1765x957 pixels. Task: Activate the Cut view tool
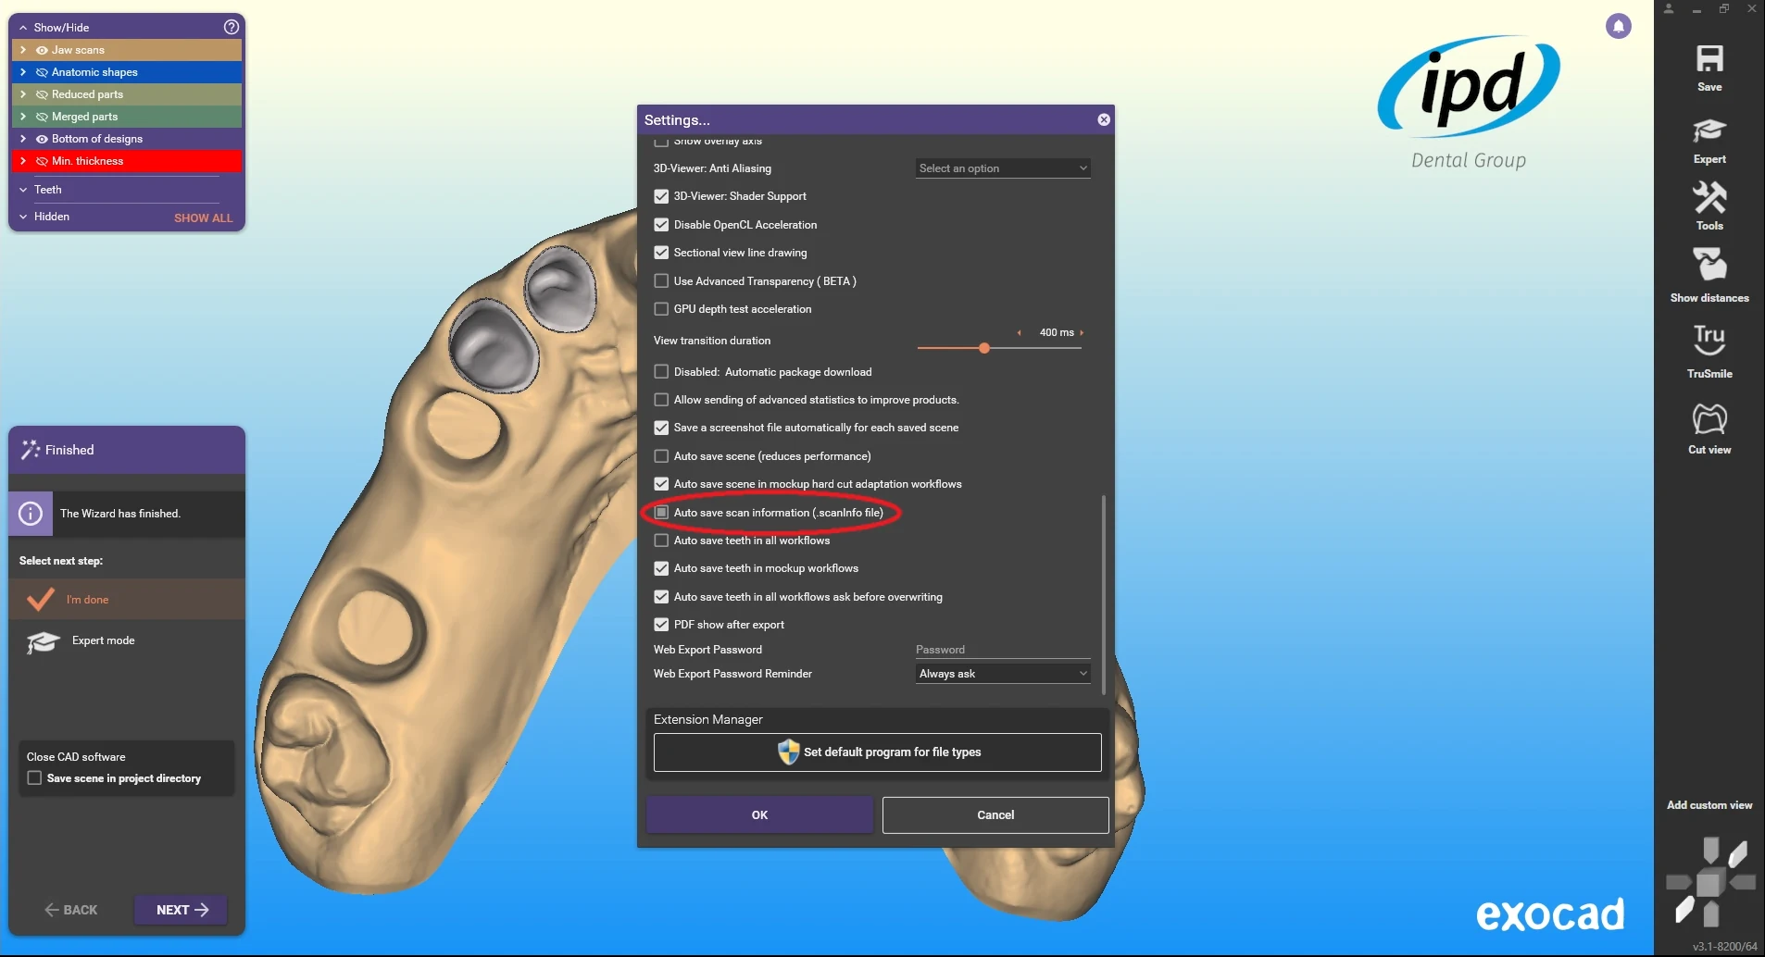click(x=1709, y=419)
